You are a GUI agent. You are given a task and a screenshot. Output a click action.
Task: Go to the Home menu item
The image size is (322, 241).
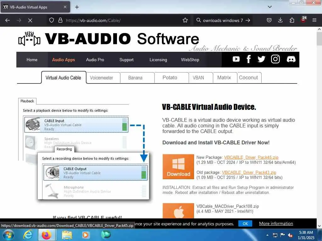(32, 60)
